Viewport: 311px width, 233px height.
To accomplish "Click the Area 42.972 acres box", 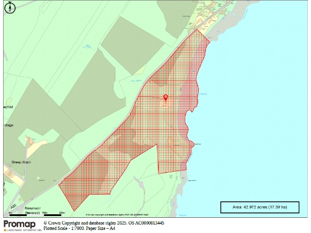I will pos(260,207).
